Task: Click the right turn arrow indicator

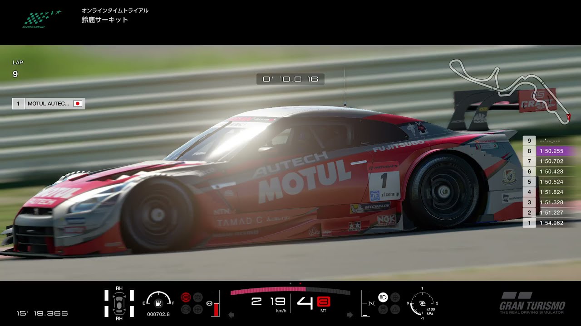Action: point(350,315)
